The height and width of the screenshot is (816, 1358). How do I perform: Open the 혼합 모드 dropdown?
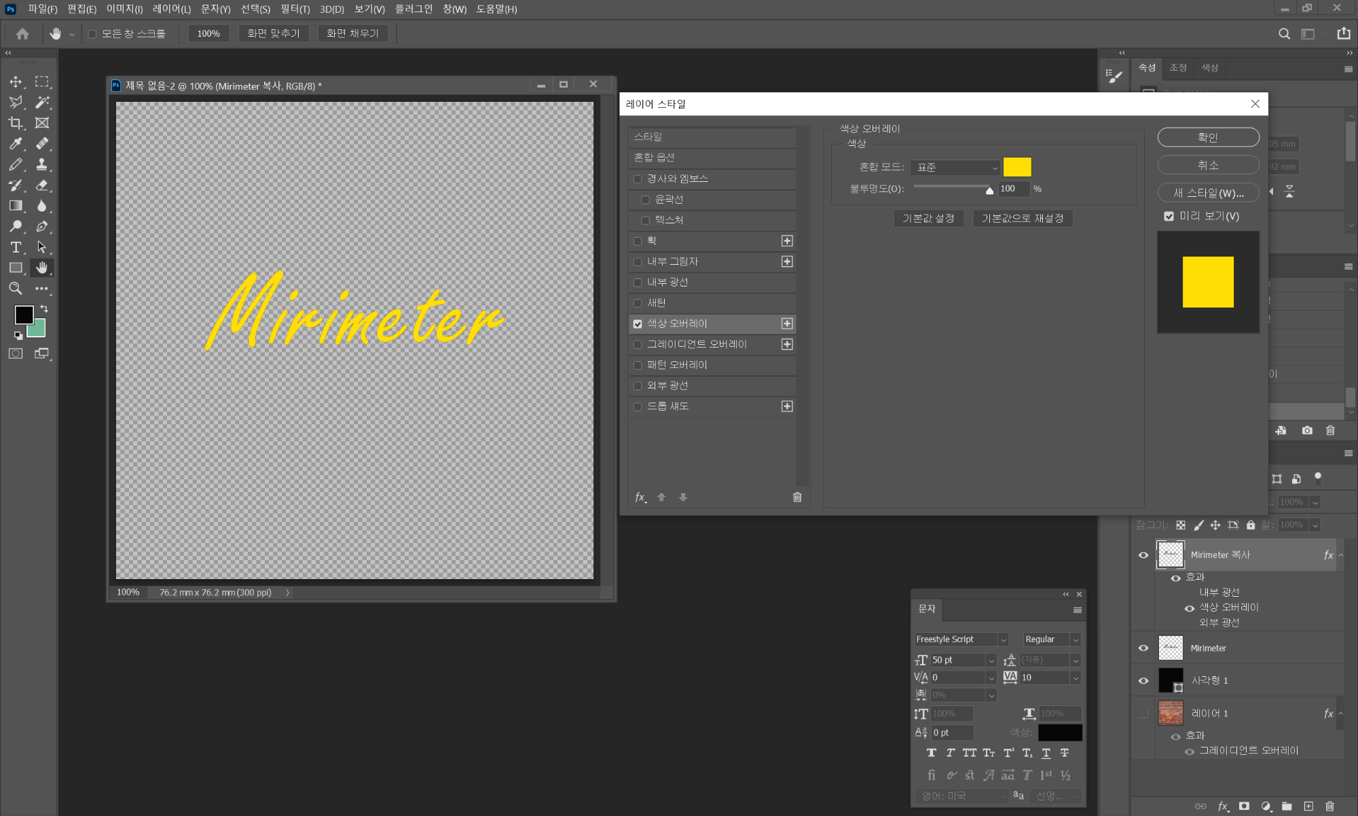pyautogui.click(x=956, y=167)
